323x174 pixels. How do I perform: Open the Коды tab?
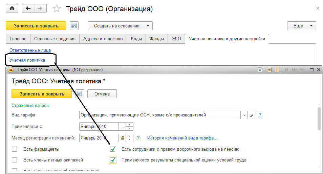(x=136, y=39)
